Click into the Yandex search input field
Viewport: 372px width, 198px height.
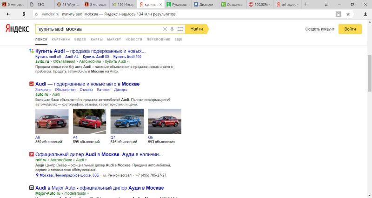coord(100,29)
